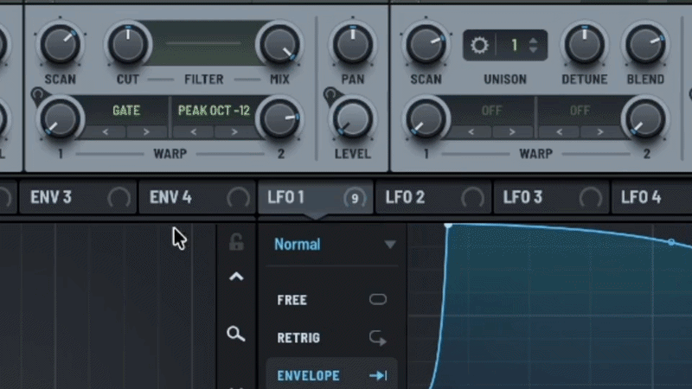Open the LFO 3 tab

pyautogui.click(x=551, y=198)
